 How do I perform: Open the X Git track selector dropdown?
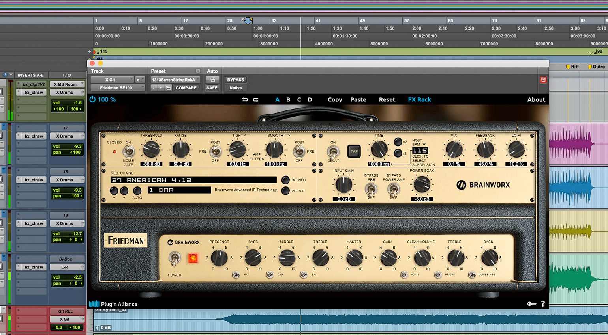point(112,80)
